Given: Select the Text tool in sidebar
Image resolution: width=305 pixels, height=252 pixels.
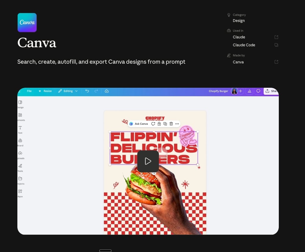Looking at the screenshot, I should pyautogui.click(x=20, y=130).
